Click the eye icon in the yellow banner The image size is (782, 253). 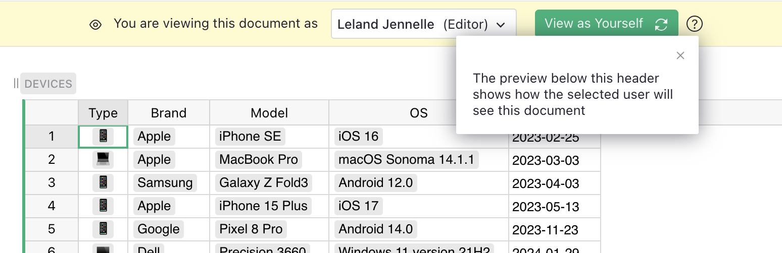coord(95,24)
